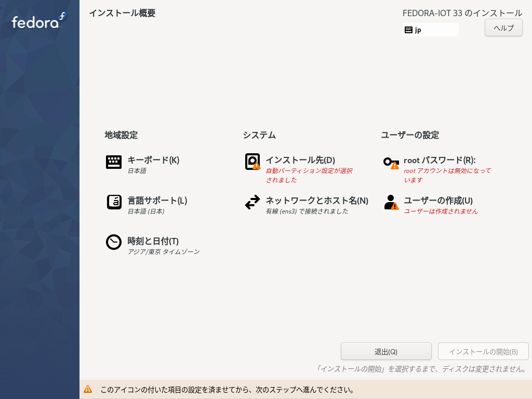Image resolution: width=532 pixels, height=399 pixels.
Task: Click the bottom warning message about このアイコン
Action: click(x=228, y=390)
